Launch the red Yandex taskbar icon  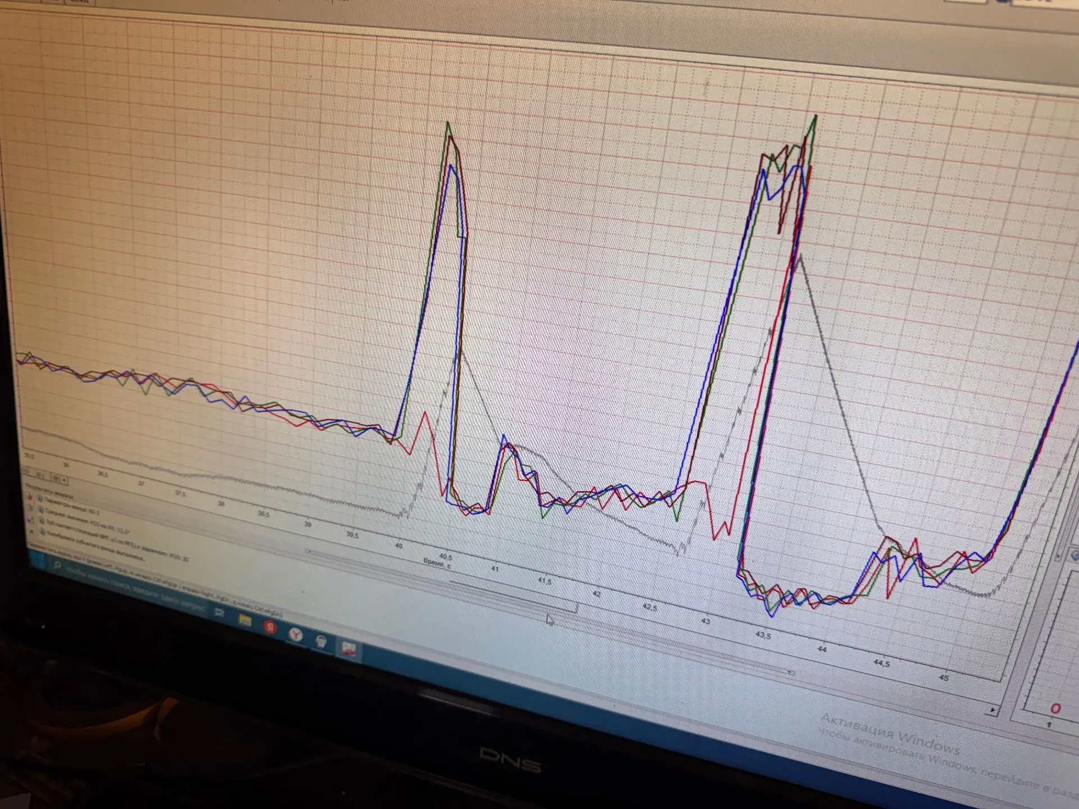(x=270, y=627)
